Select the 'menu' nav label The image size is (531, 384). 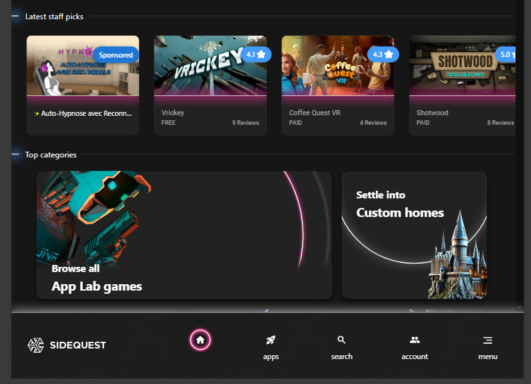487,356
